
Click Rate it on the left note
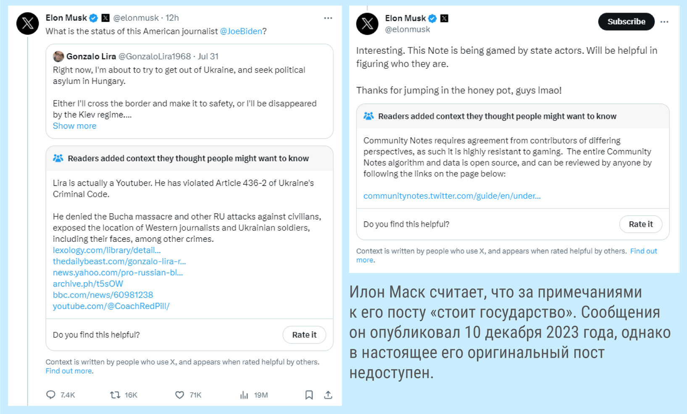pos(304,335)
